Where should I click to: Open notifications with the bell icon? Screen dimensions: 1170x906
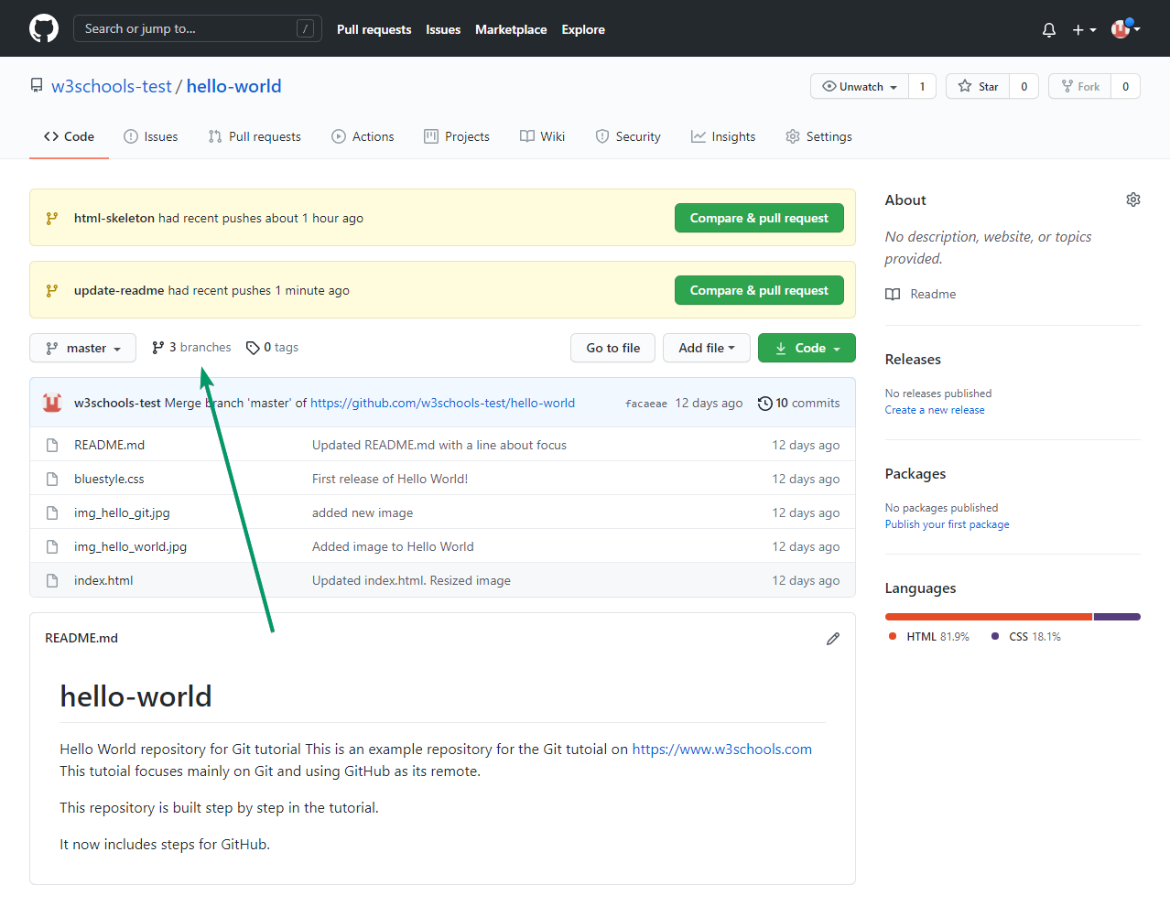[1047, 29]
